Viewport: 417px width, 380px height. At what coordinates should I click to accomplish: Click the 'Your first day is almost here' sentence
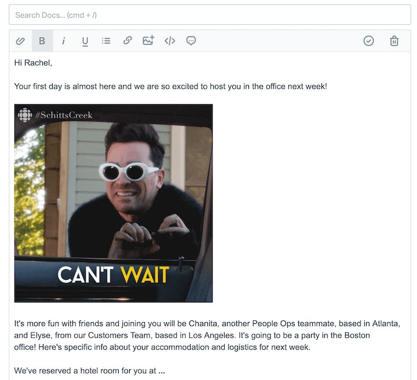point(170,86)
